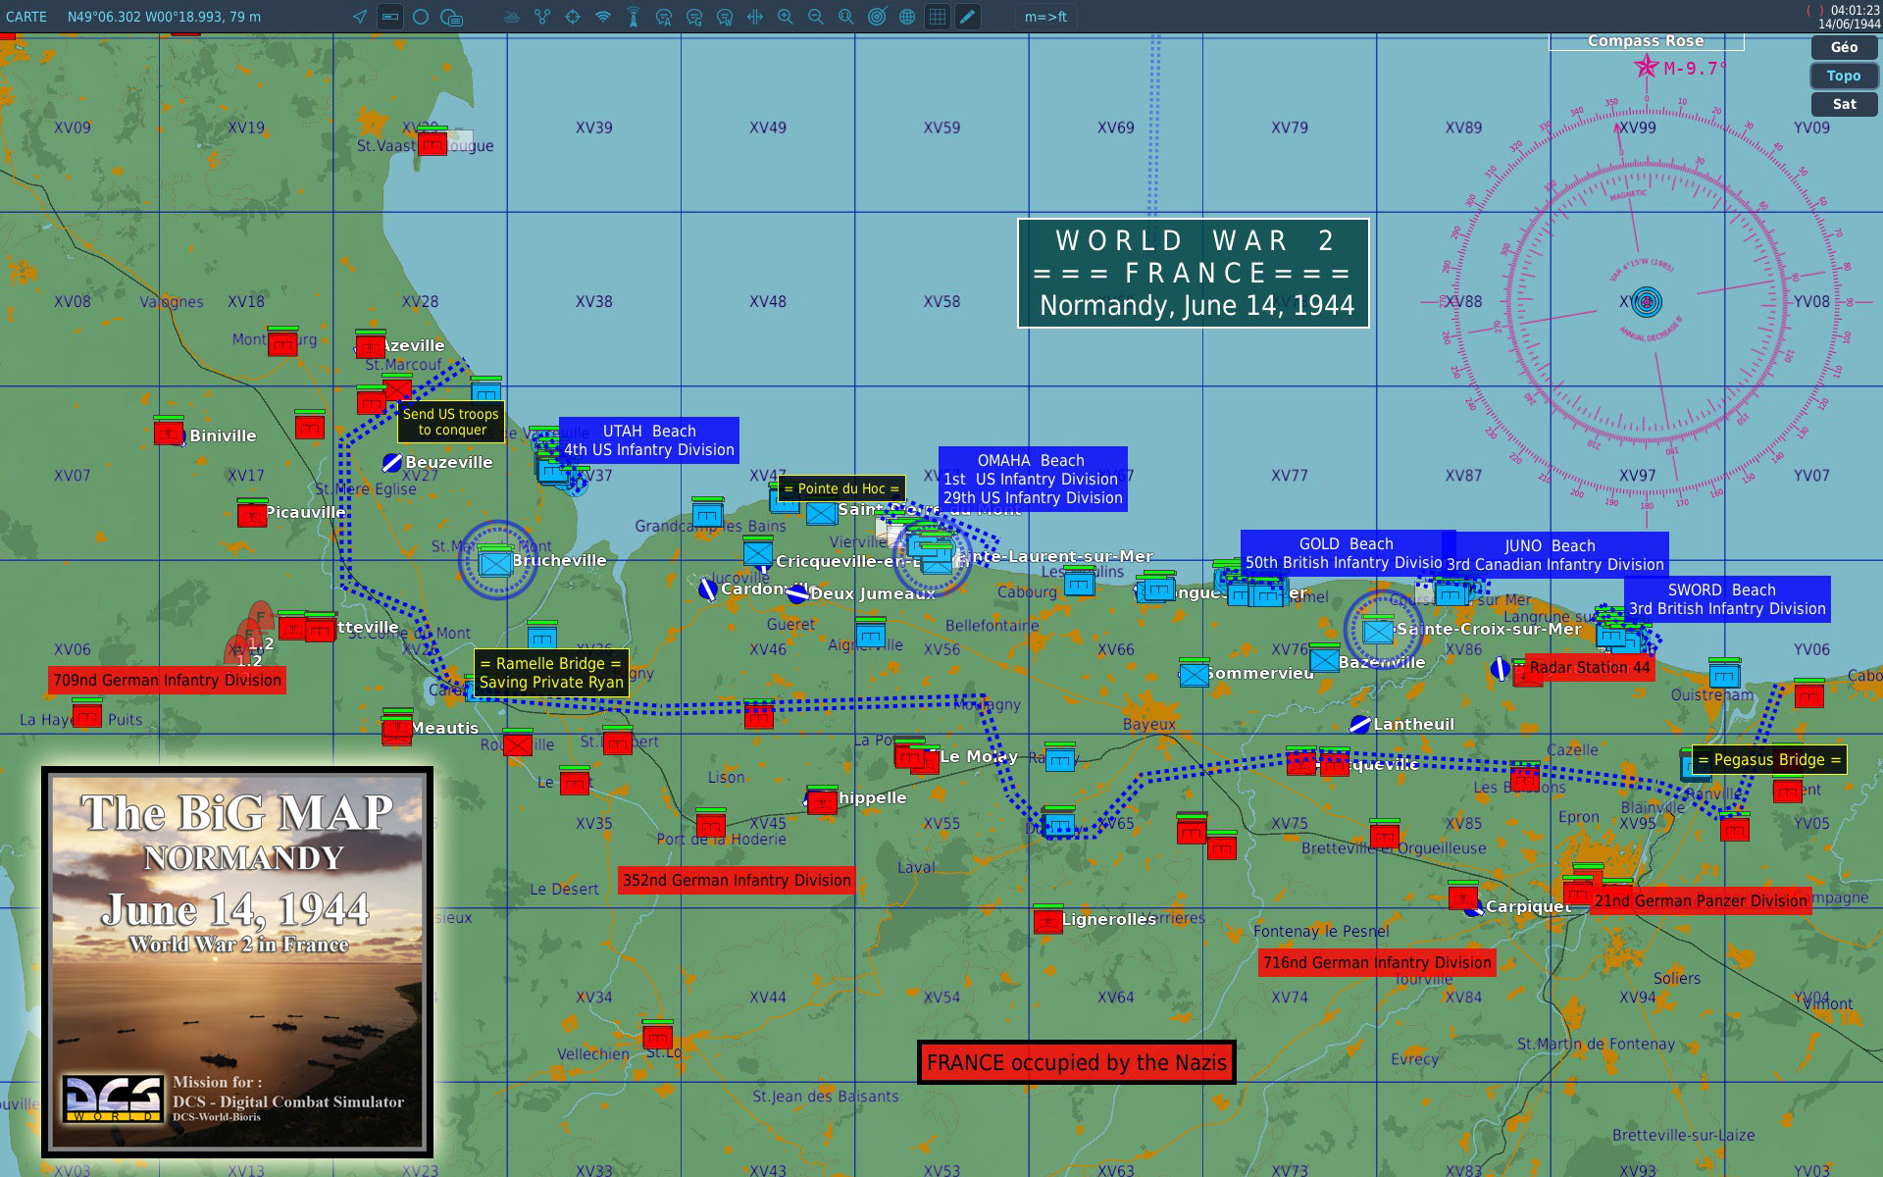Screen dimensions: 1883x1177
Task: Click The BiG MAP Normandy thumbnail
Action: coord(237,961)
